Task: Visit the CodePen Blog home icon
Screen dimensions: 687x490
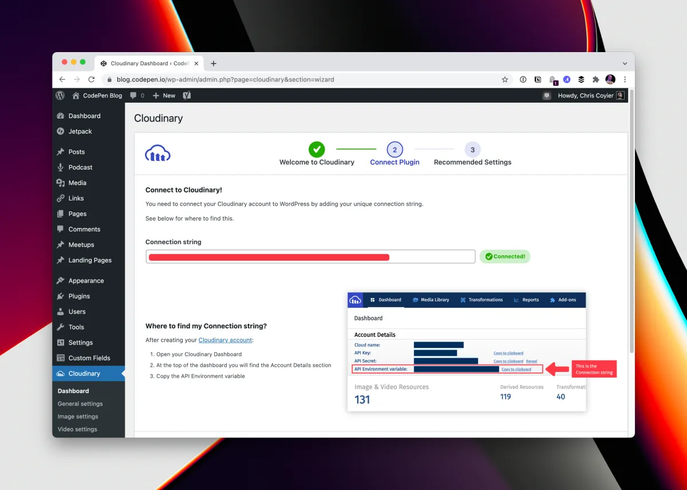Action: [x=76, y=96]
